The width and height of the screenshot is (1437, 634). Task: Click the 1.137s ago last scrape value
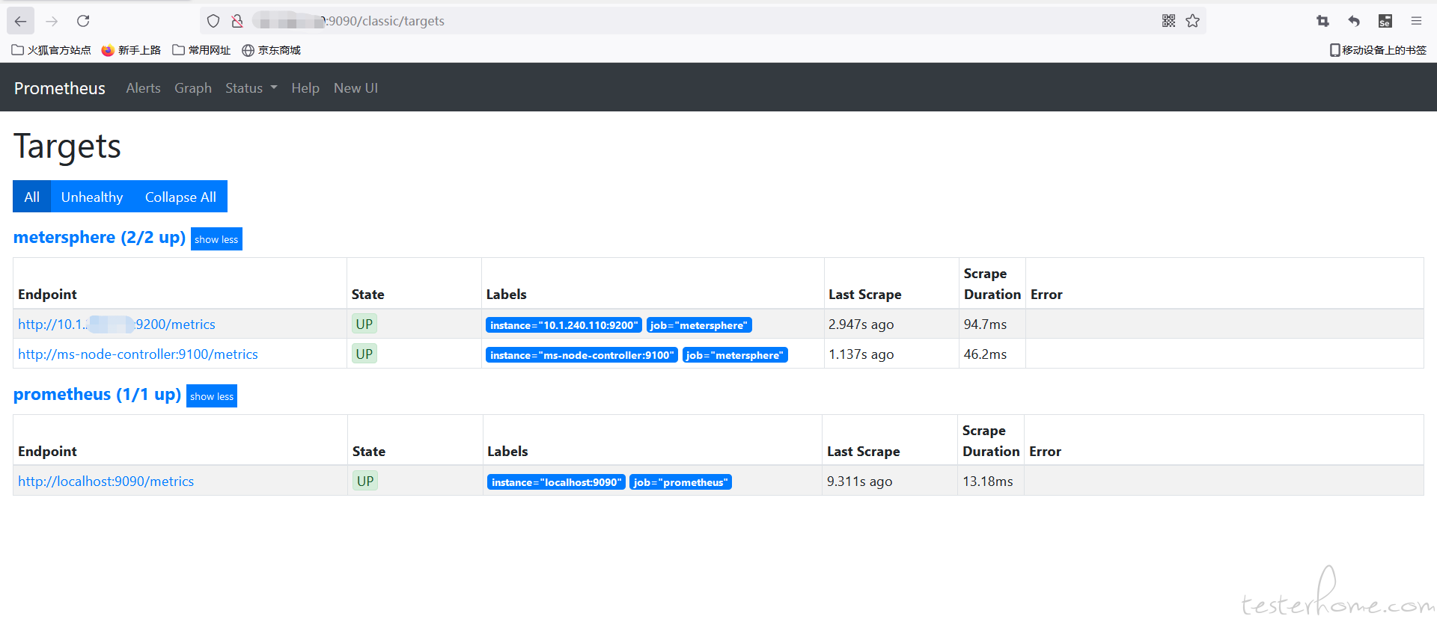[861, 354]
